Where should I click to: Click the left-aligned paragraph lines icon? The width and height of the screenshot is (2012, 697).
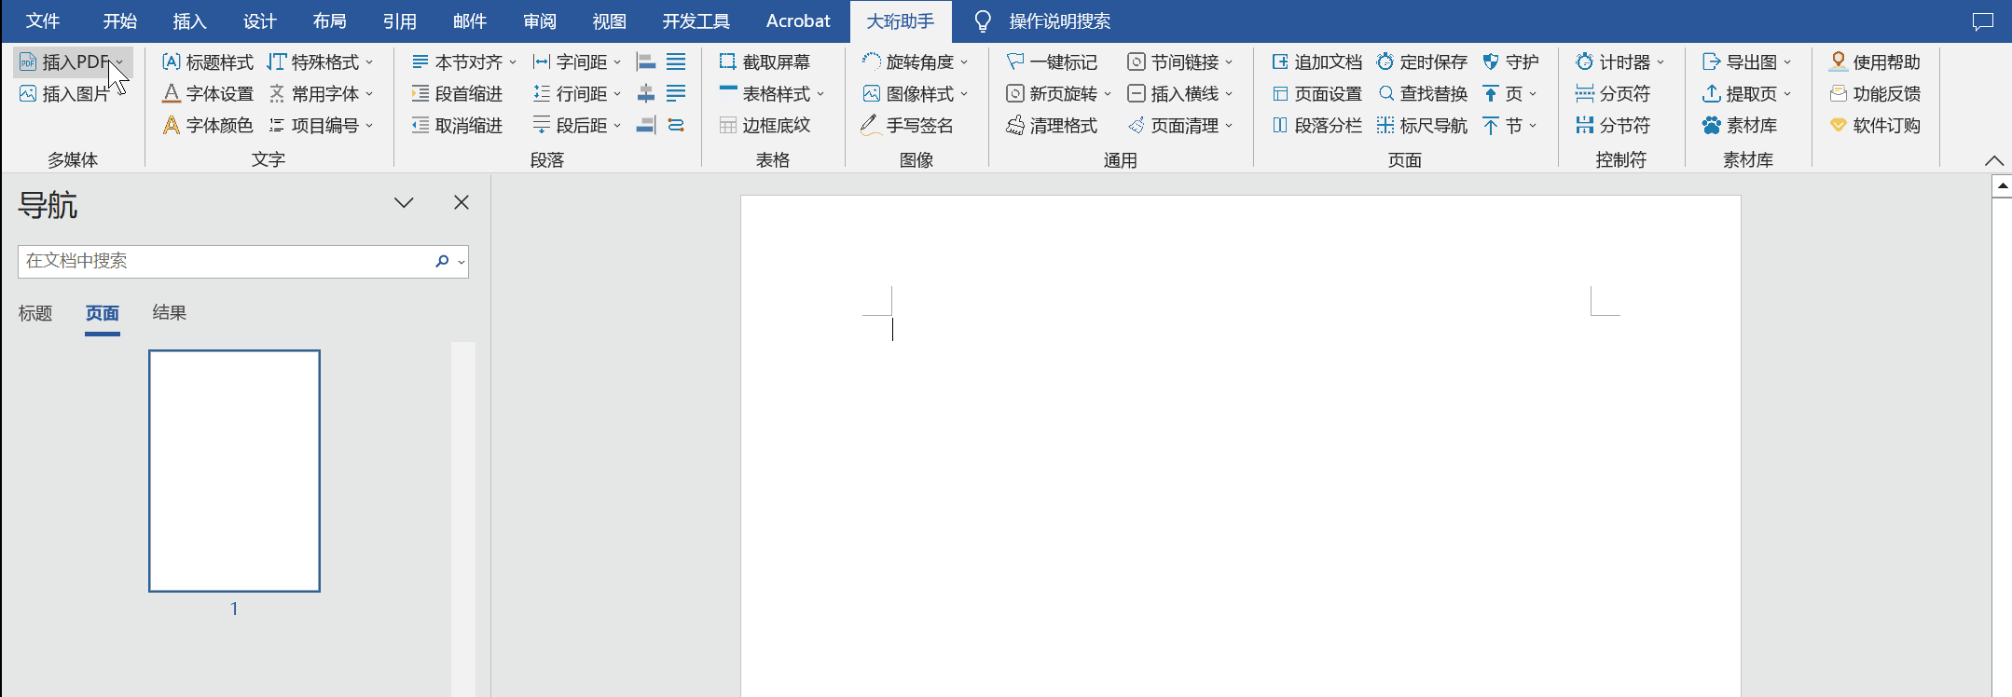pyautogui.click(x=676, y=94)
